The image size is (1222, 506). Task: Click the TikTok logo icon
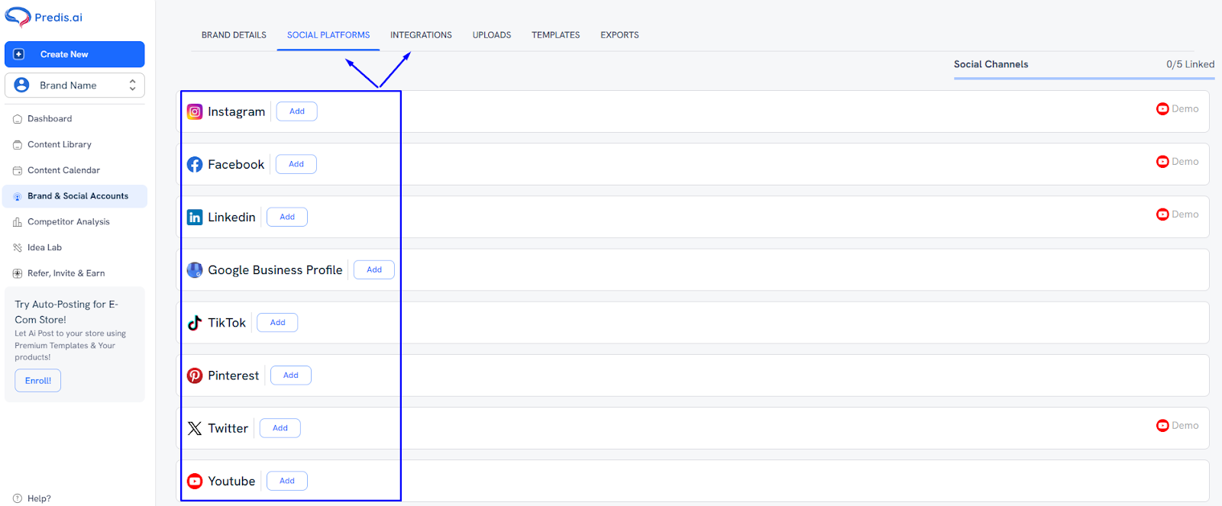195,323
